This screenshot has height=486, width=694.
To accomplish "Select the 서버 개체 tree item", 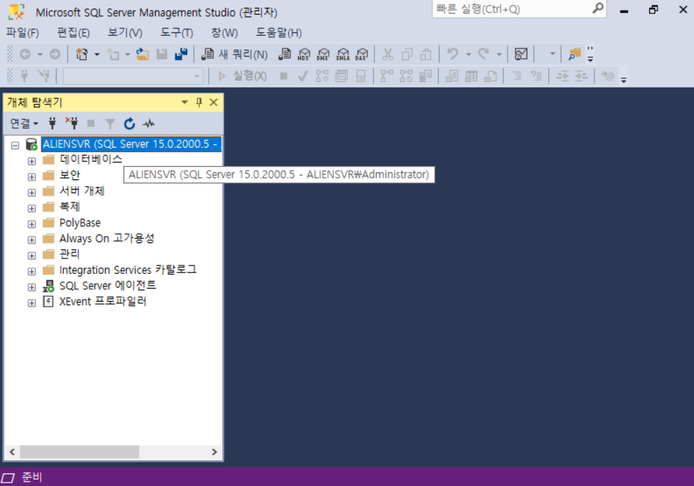I will pos(82,191).
